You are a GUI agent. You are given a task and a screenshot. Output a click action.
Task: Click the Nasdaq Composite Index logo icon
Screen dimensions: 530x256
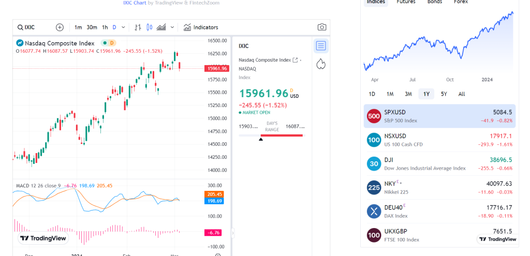(20, 43)
